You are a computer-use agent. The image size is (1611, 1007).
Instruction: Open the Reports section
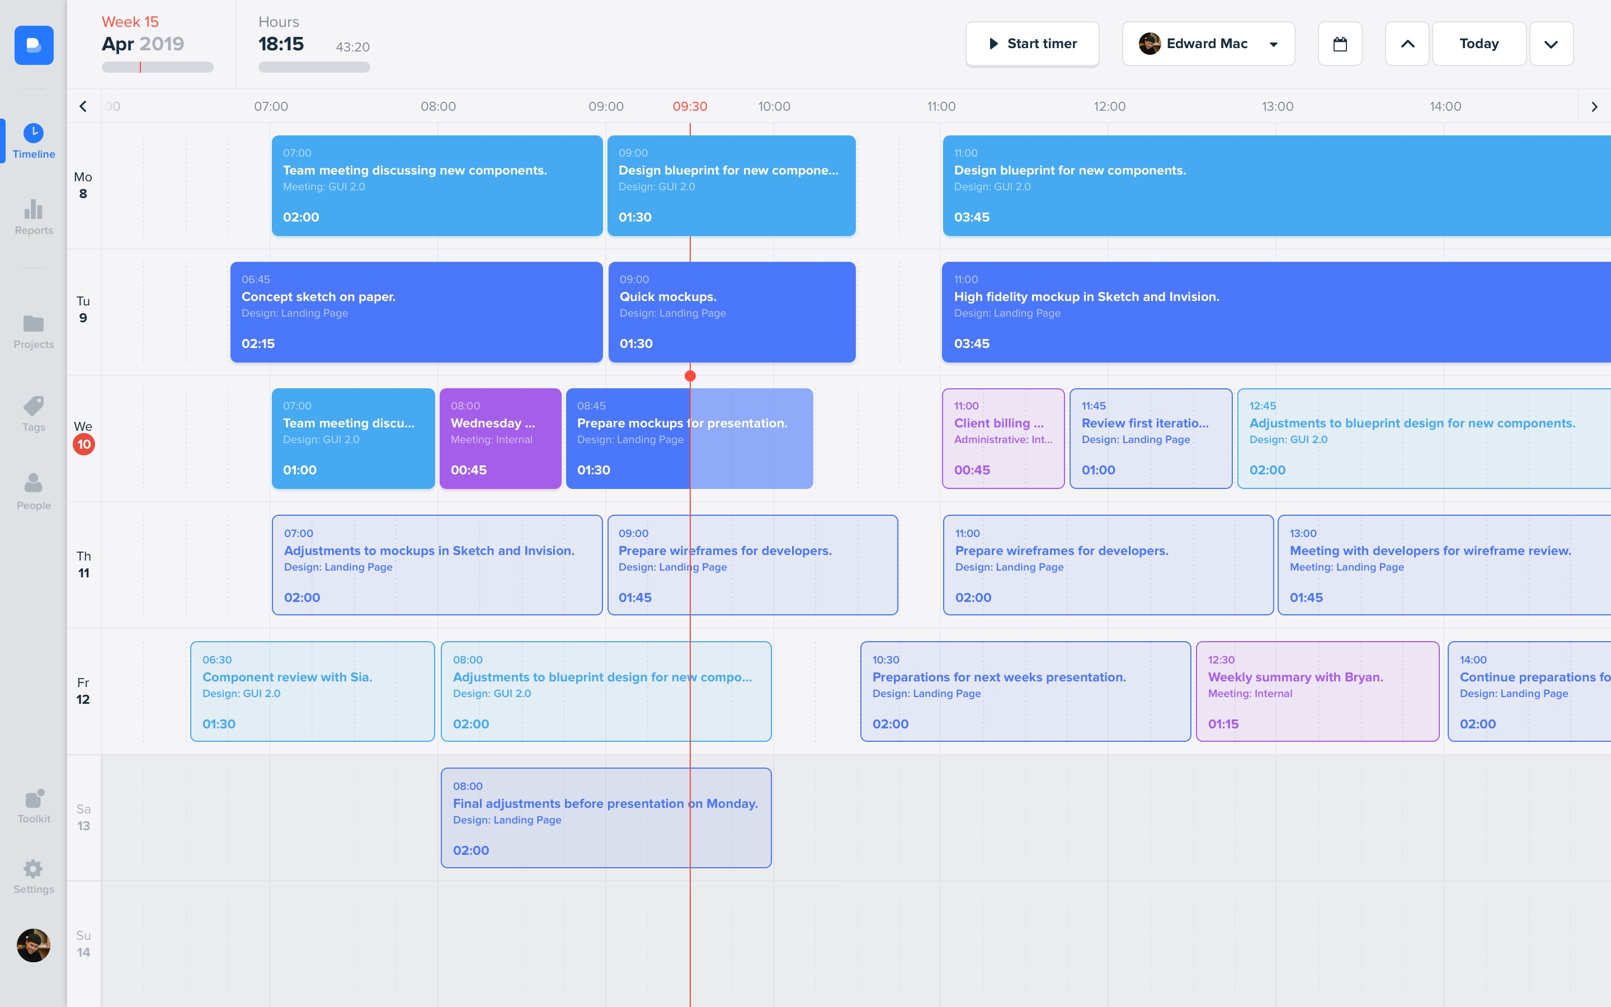click(x=34, y=217)
